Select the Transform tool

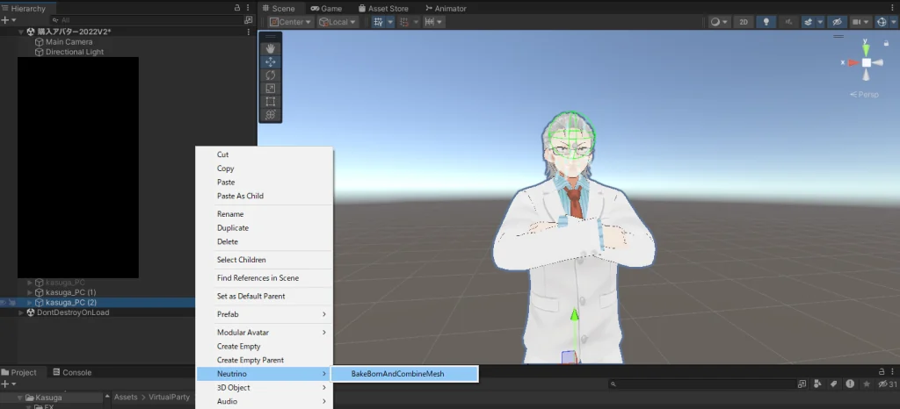[271, 115]
